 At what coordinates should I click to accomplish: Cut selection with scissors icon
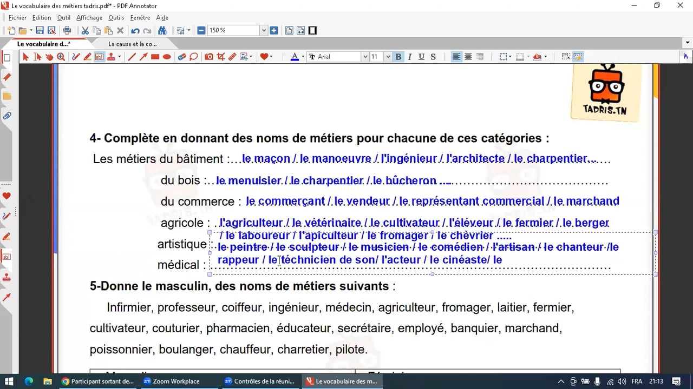[85, 31]
